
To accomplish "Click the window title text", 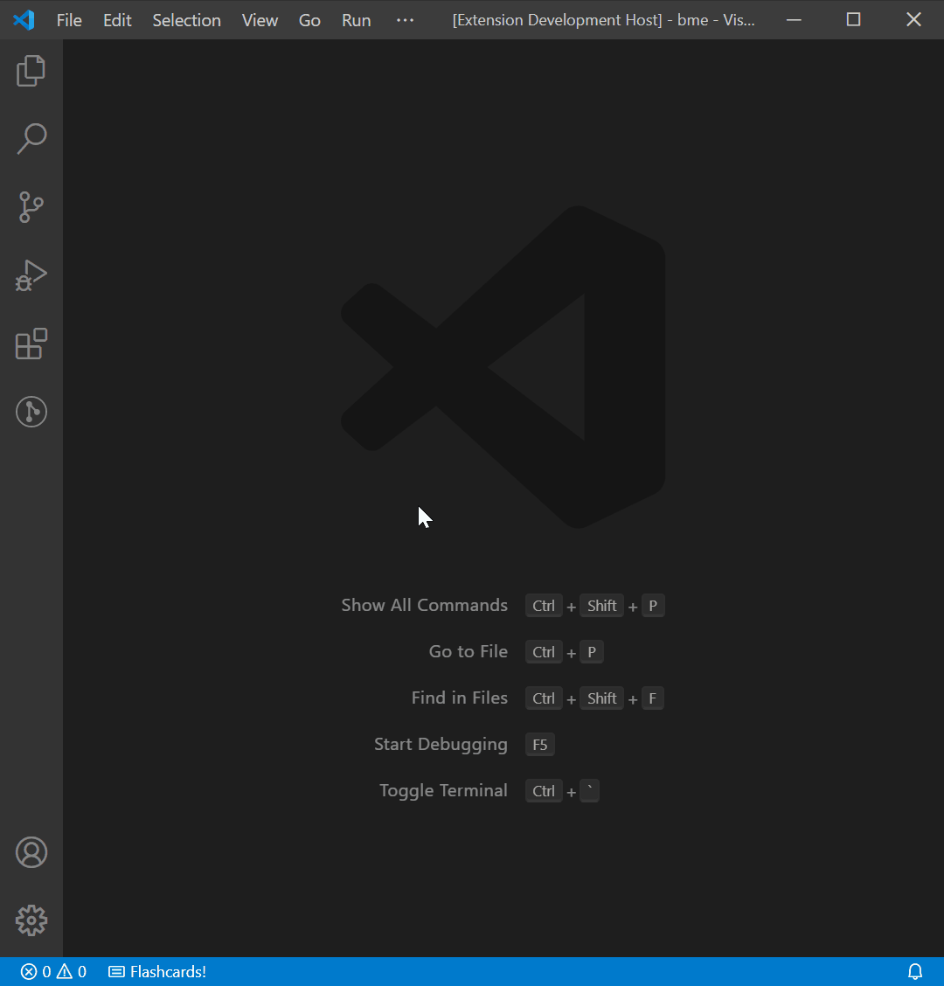I will [603, 20].
